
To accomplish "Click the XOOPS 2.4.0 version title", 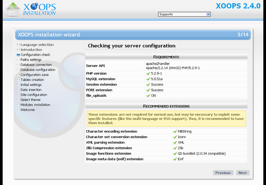I will click(238, 6).
